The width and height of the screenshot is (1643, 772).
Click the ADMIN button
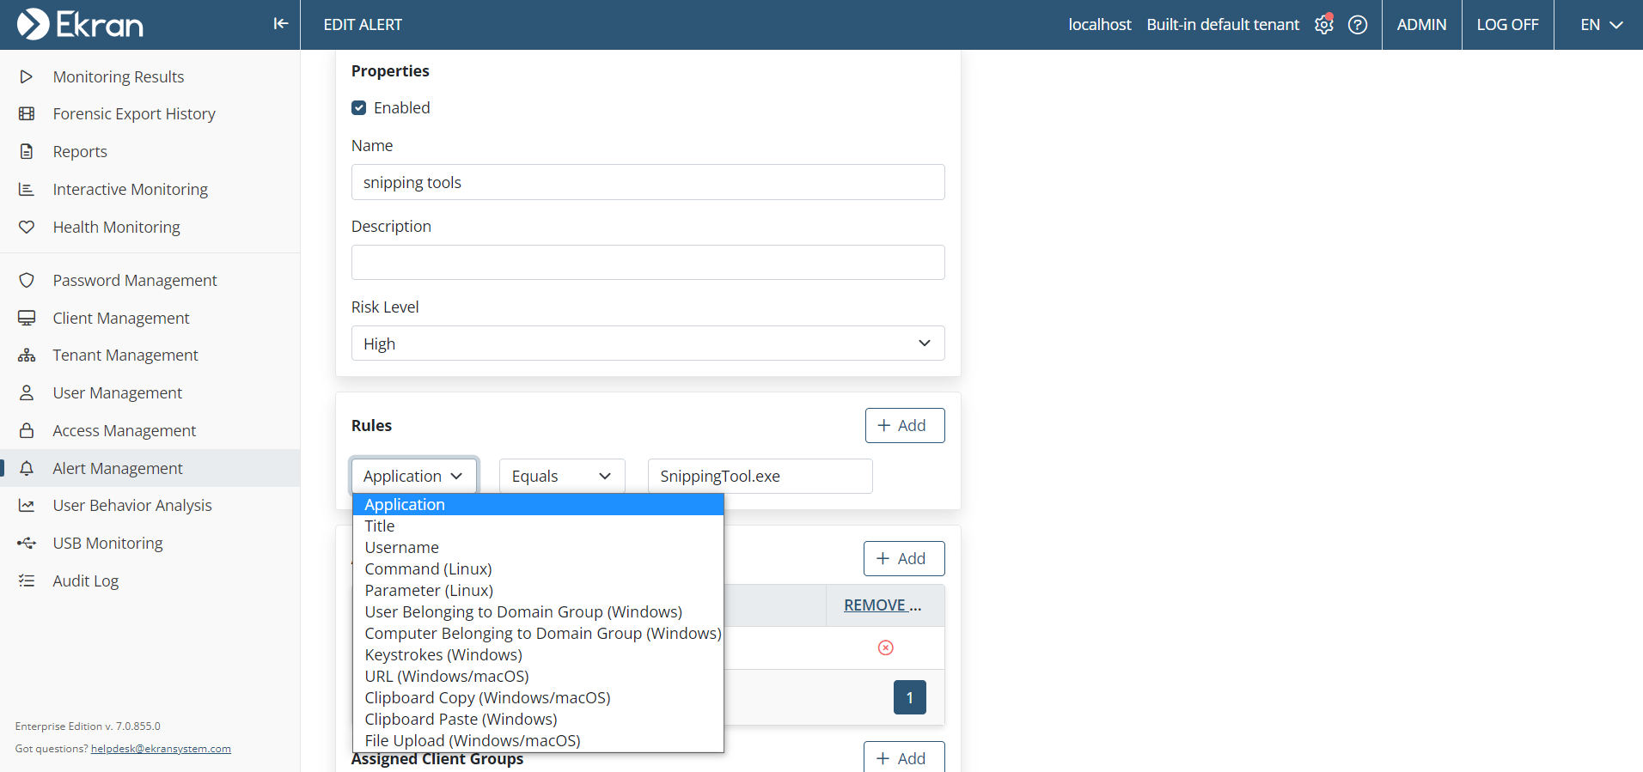(x=1421, y=25)
